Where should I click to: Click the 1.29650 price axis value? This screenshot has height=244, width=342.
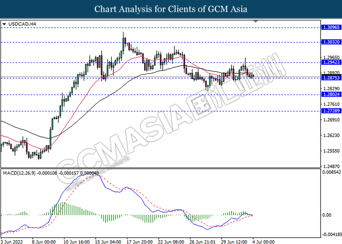331,58
